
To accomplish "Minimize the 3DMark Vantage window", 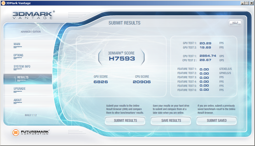I will point(242,3).
